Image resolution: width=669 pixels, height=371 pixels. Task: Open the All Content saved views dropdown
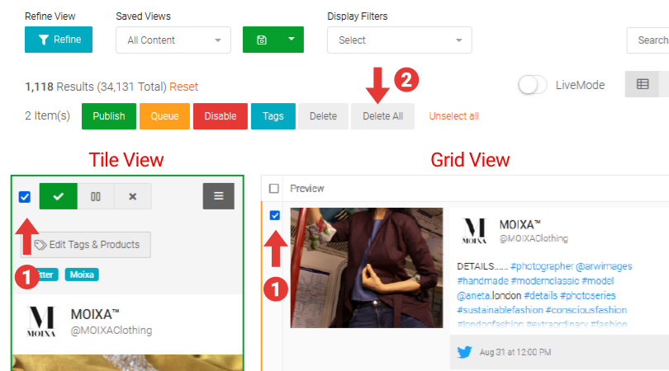coord(173,40)
